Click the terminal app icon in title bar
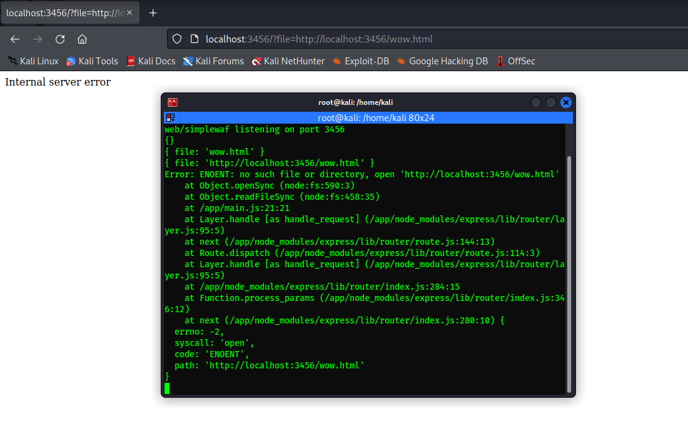 (173, 102)
